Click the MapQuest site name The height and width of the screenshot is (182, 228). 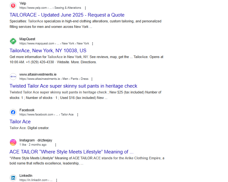click(27, 39)
